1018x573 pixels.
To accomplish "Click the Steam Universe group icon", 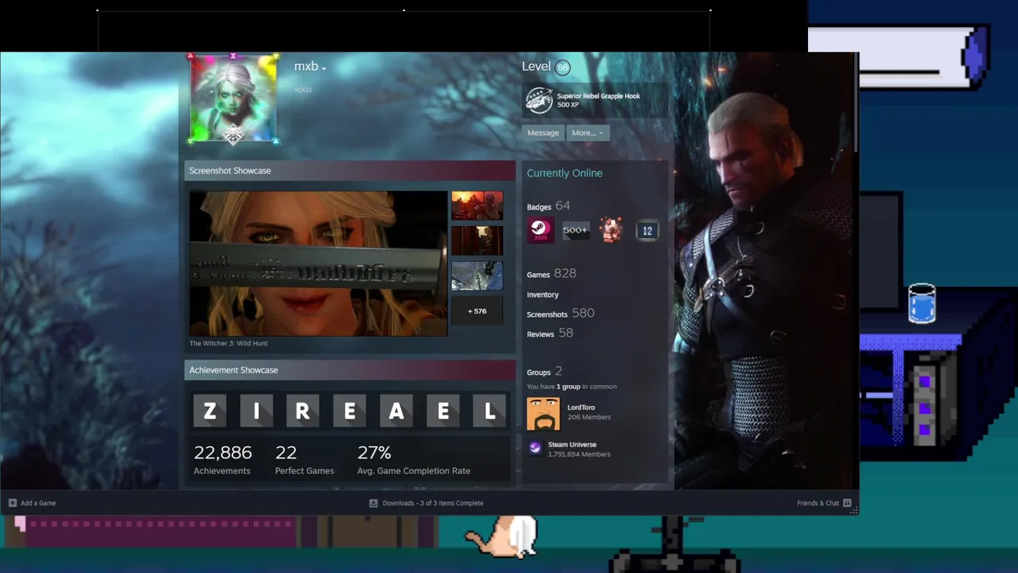I will point(535,449).
